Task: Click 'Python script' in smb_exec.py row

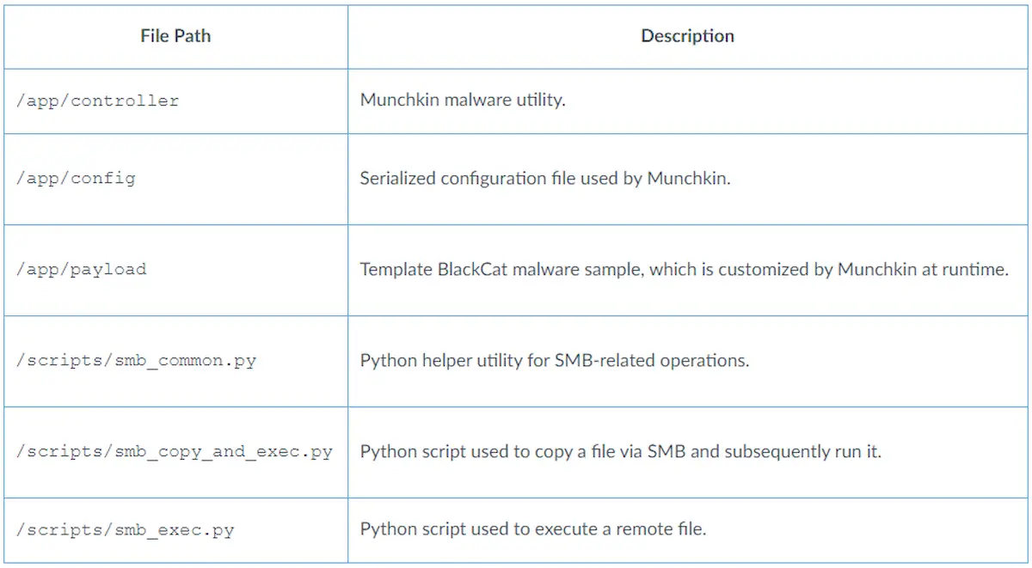Action: (406, 529)
